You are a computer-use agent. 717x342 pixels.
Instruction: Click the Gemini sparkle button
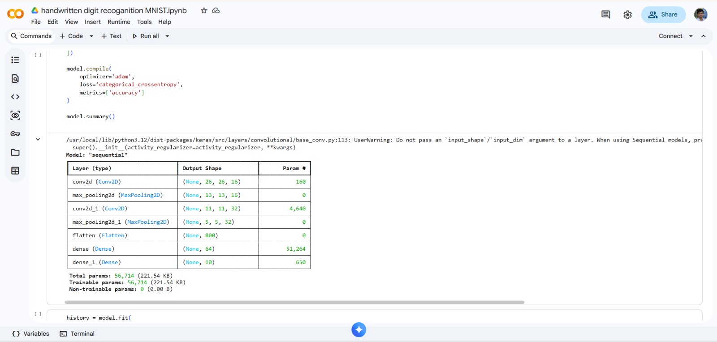(358, 330)
